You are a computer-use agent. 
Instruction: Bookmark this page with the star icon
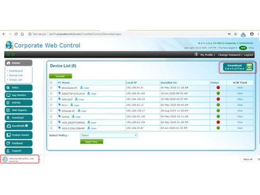[x=236, y=34]
